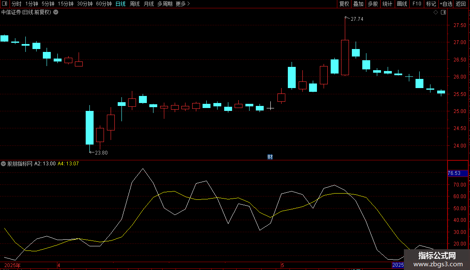Click the 标记 mark button
470x270 pixels.
point(431,4)
